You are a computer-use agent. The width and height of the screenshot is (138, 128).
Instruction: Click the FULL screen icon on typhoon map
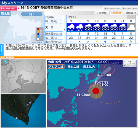pos(132,64)
